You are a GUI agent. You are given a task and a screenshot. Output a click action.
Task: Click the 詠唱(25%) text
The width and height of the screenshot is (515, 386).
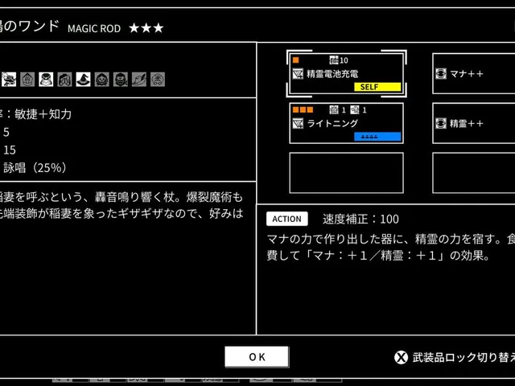tap(35, 168)
